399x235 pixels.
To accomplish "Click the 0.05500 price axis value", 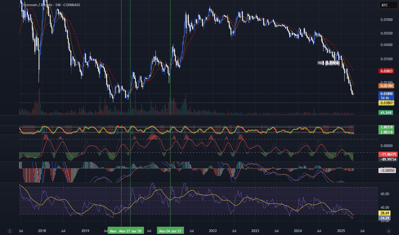I will 386,33.
